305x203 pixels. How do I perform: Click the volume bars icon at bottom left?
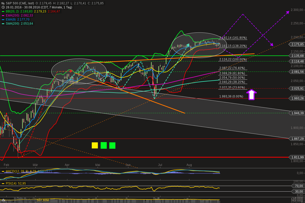(x=3, y=200)
